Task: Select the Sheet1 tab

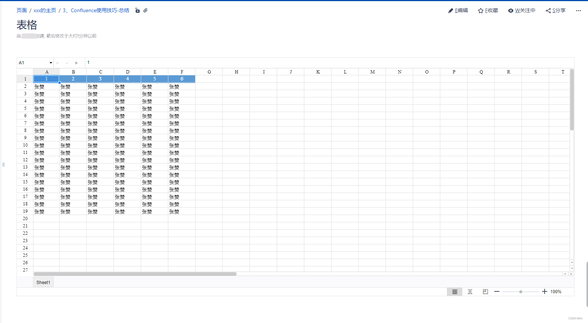Action: [43, 282]
